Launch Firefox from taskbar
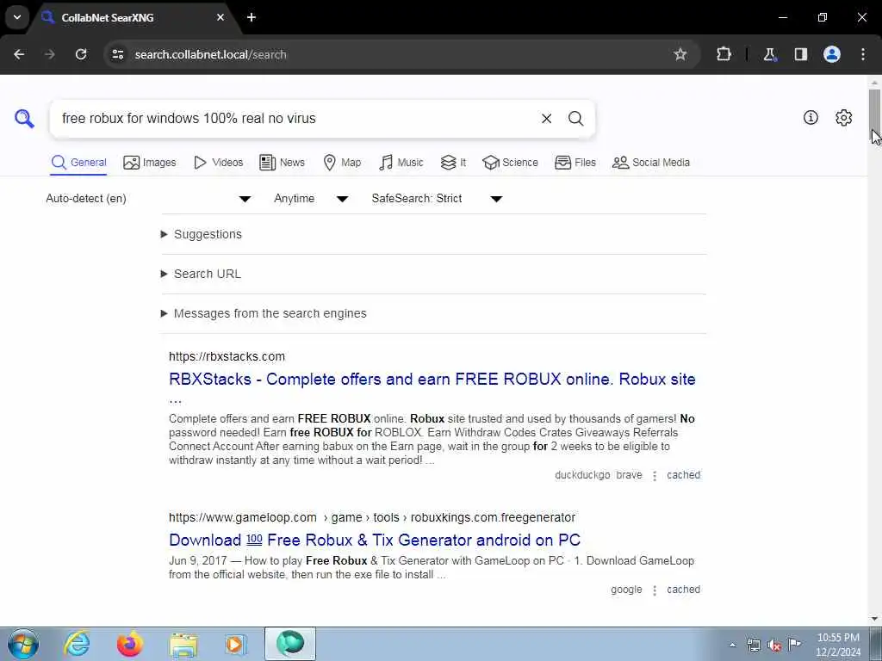The image size is (882, 661). tap(129, 644)
